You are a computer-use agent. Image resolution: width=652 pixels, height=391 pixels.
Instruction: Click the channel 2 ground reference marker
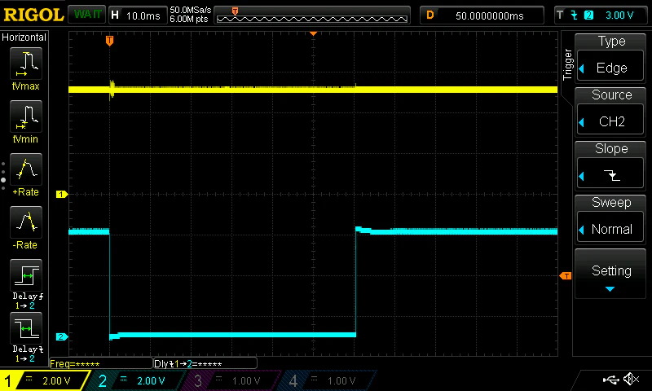(x=62, y=336)
